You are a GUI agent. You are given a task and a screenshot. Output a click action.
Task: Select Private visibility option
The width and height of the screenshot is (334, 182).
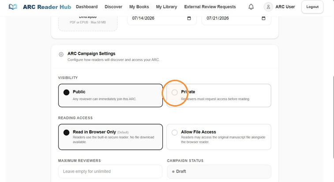pos(219,95)
